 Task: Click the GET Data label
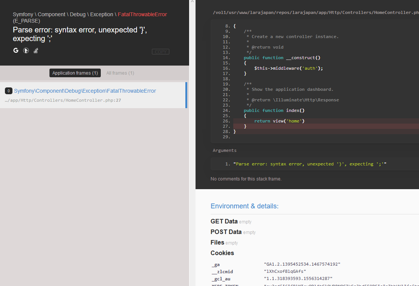[x=224, y=222]
